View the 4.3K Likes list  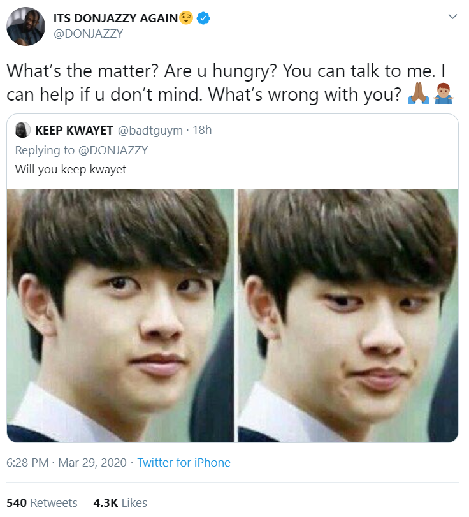point(120,503)
